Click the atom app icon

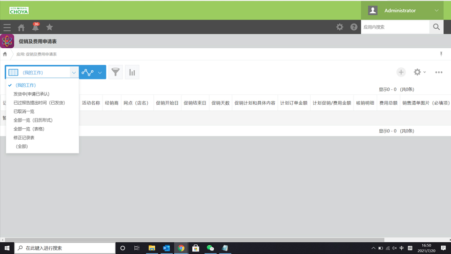coord(7,41)
